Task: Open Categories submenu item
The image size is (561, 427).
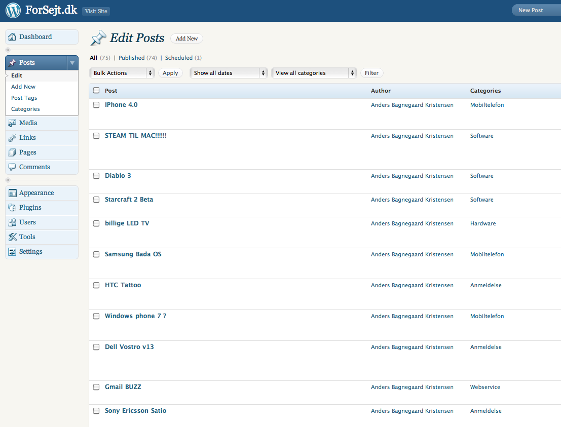Action: 25,109
